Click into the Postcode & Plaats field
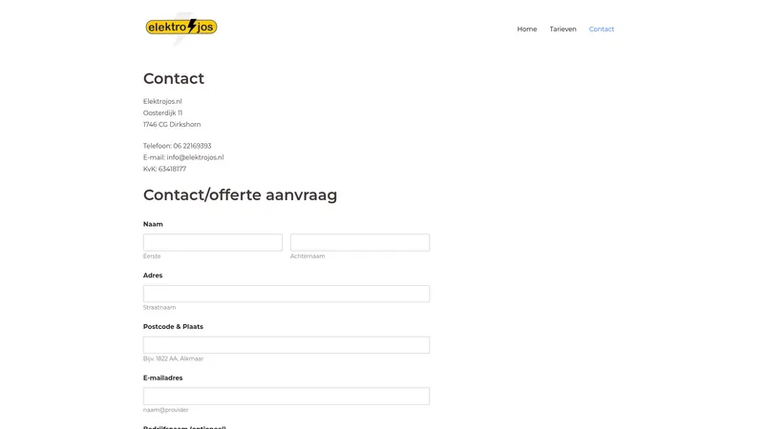 pos(286,345)
